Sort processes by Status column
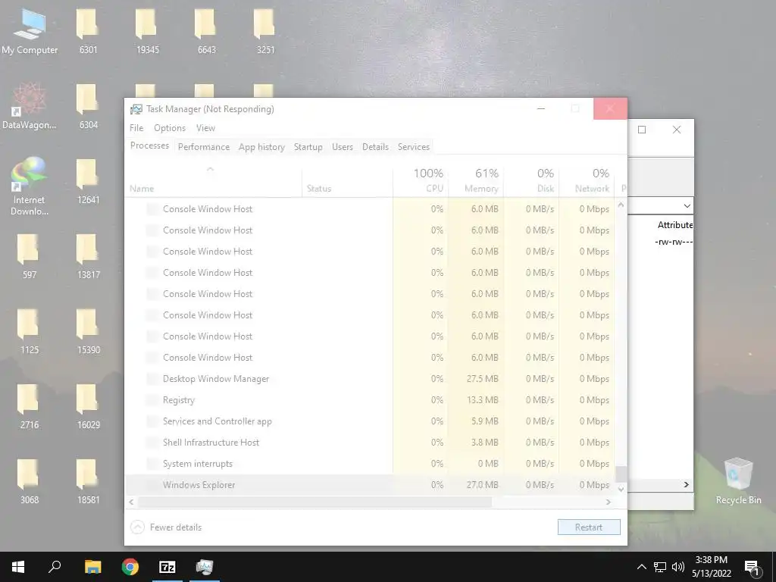The image size is (776, 582). 347,182
